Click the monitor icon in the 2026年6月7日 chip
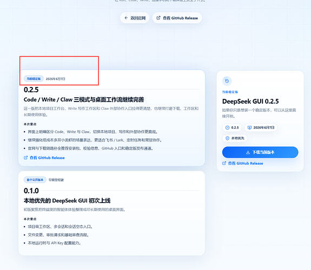This screenshot has height=270, width=311. [x=249, y=127]
